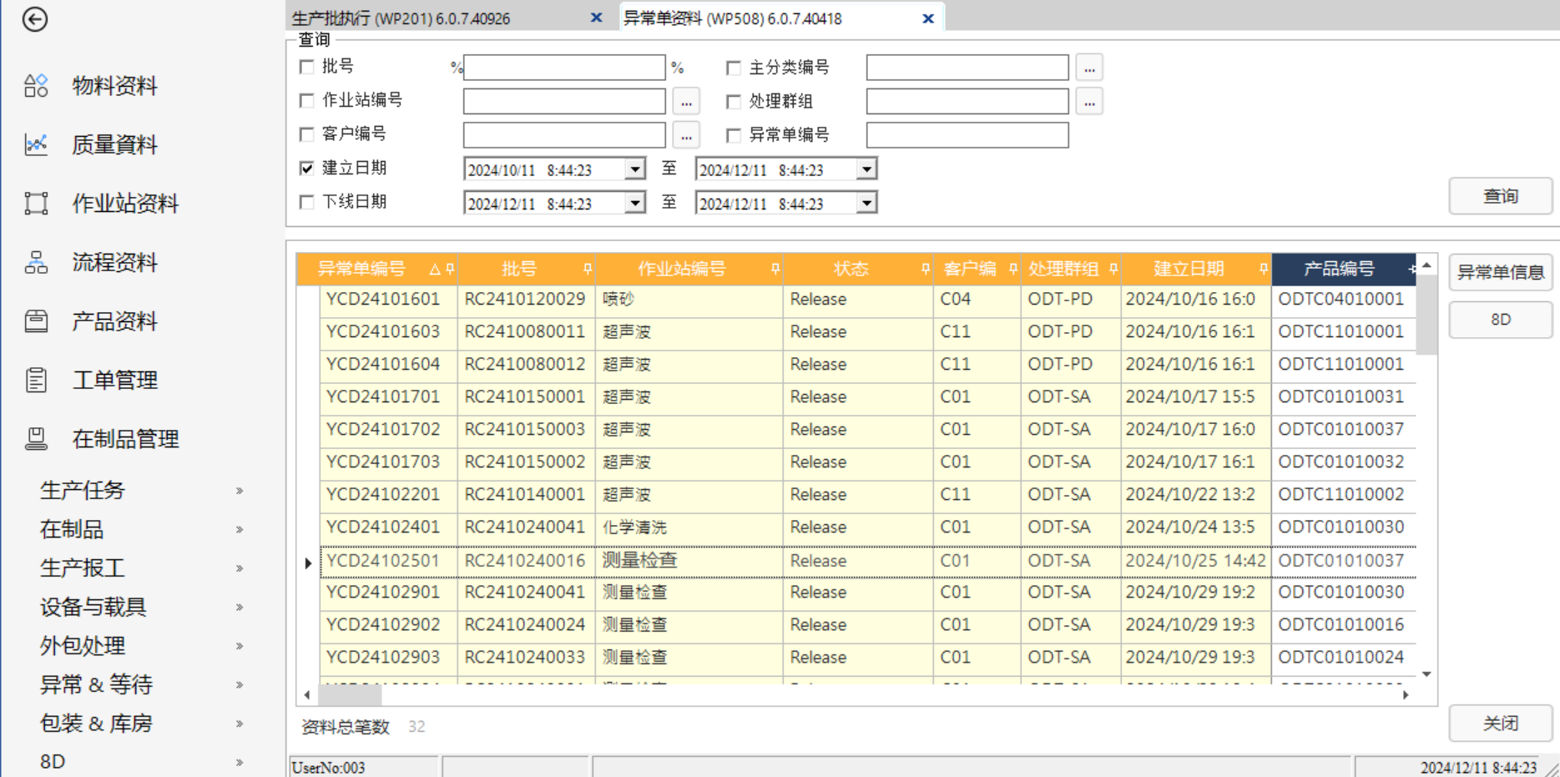Viewport: 1560px width, 777px height.
Task: Click the 产品资料 box icon
Action: point(36,321)
